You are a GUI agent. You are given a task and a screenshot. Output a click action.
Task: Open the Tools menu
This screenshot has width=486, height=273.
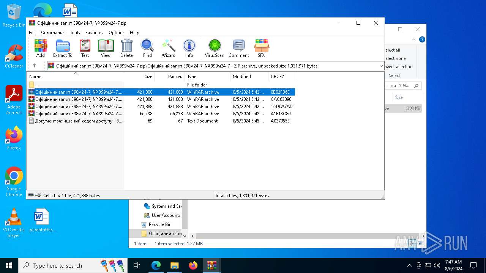[75, 33]
